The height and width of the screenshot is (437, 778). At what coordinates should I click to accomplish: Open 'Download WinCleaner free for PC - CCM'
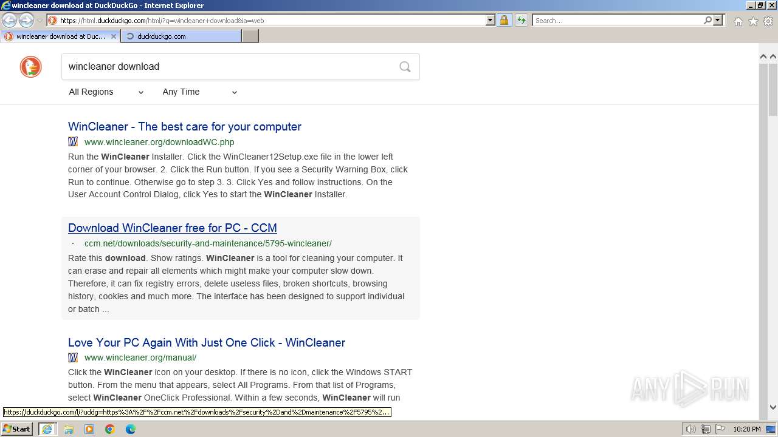tap(173, 228)
